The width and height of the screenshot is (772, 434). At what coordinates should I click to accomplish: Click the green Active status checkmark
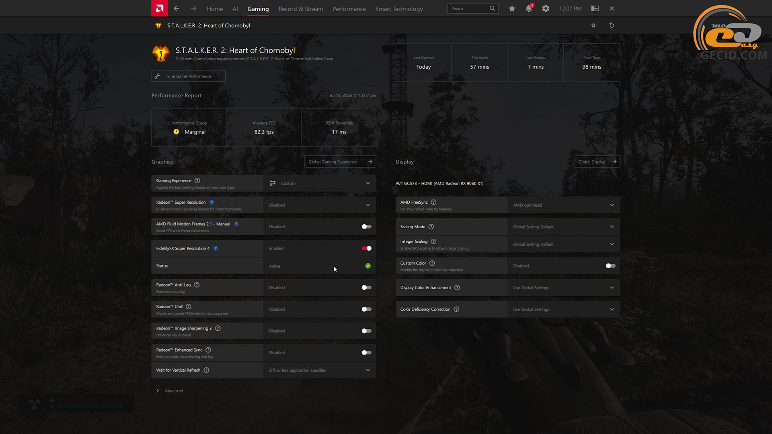point(368,266)
